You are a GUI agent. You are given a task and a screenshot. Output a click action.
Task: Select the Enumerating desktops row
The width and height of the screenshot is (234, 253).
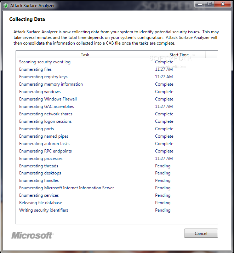point(117,173)
